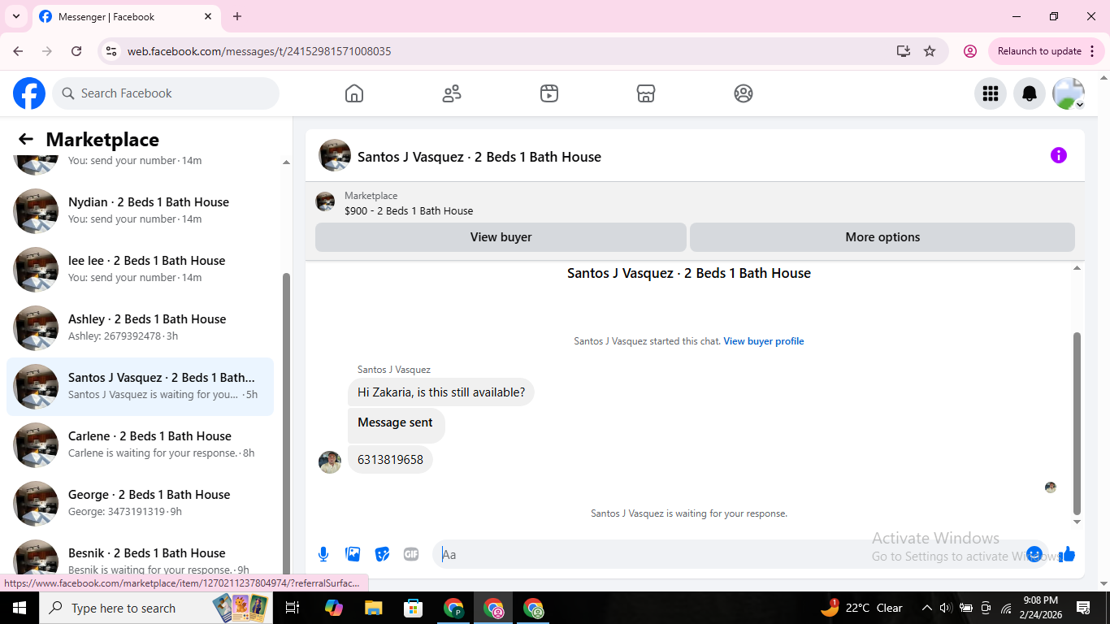
Task: Choose a GIF icon
Action: tap(411, 554)
